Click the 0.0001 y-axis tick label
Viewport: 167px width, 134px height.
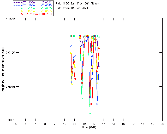point(10,120)
